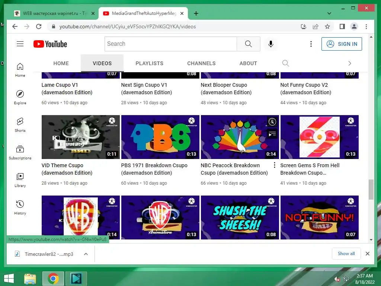Expand the Timecrawler82 mp3 download options

pos(86,254)
